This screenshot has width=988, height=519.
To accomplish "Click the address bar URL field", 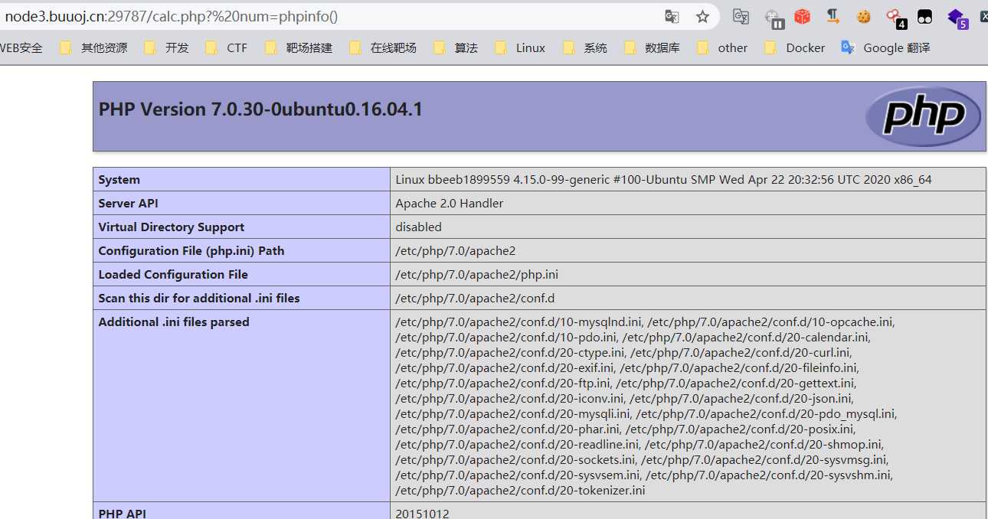I will pyautogui.click(x=329, y=16).
